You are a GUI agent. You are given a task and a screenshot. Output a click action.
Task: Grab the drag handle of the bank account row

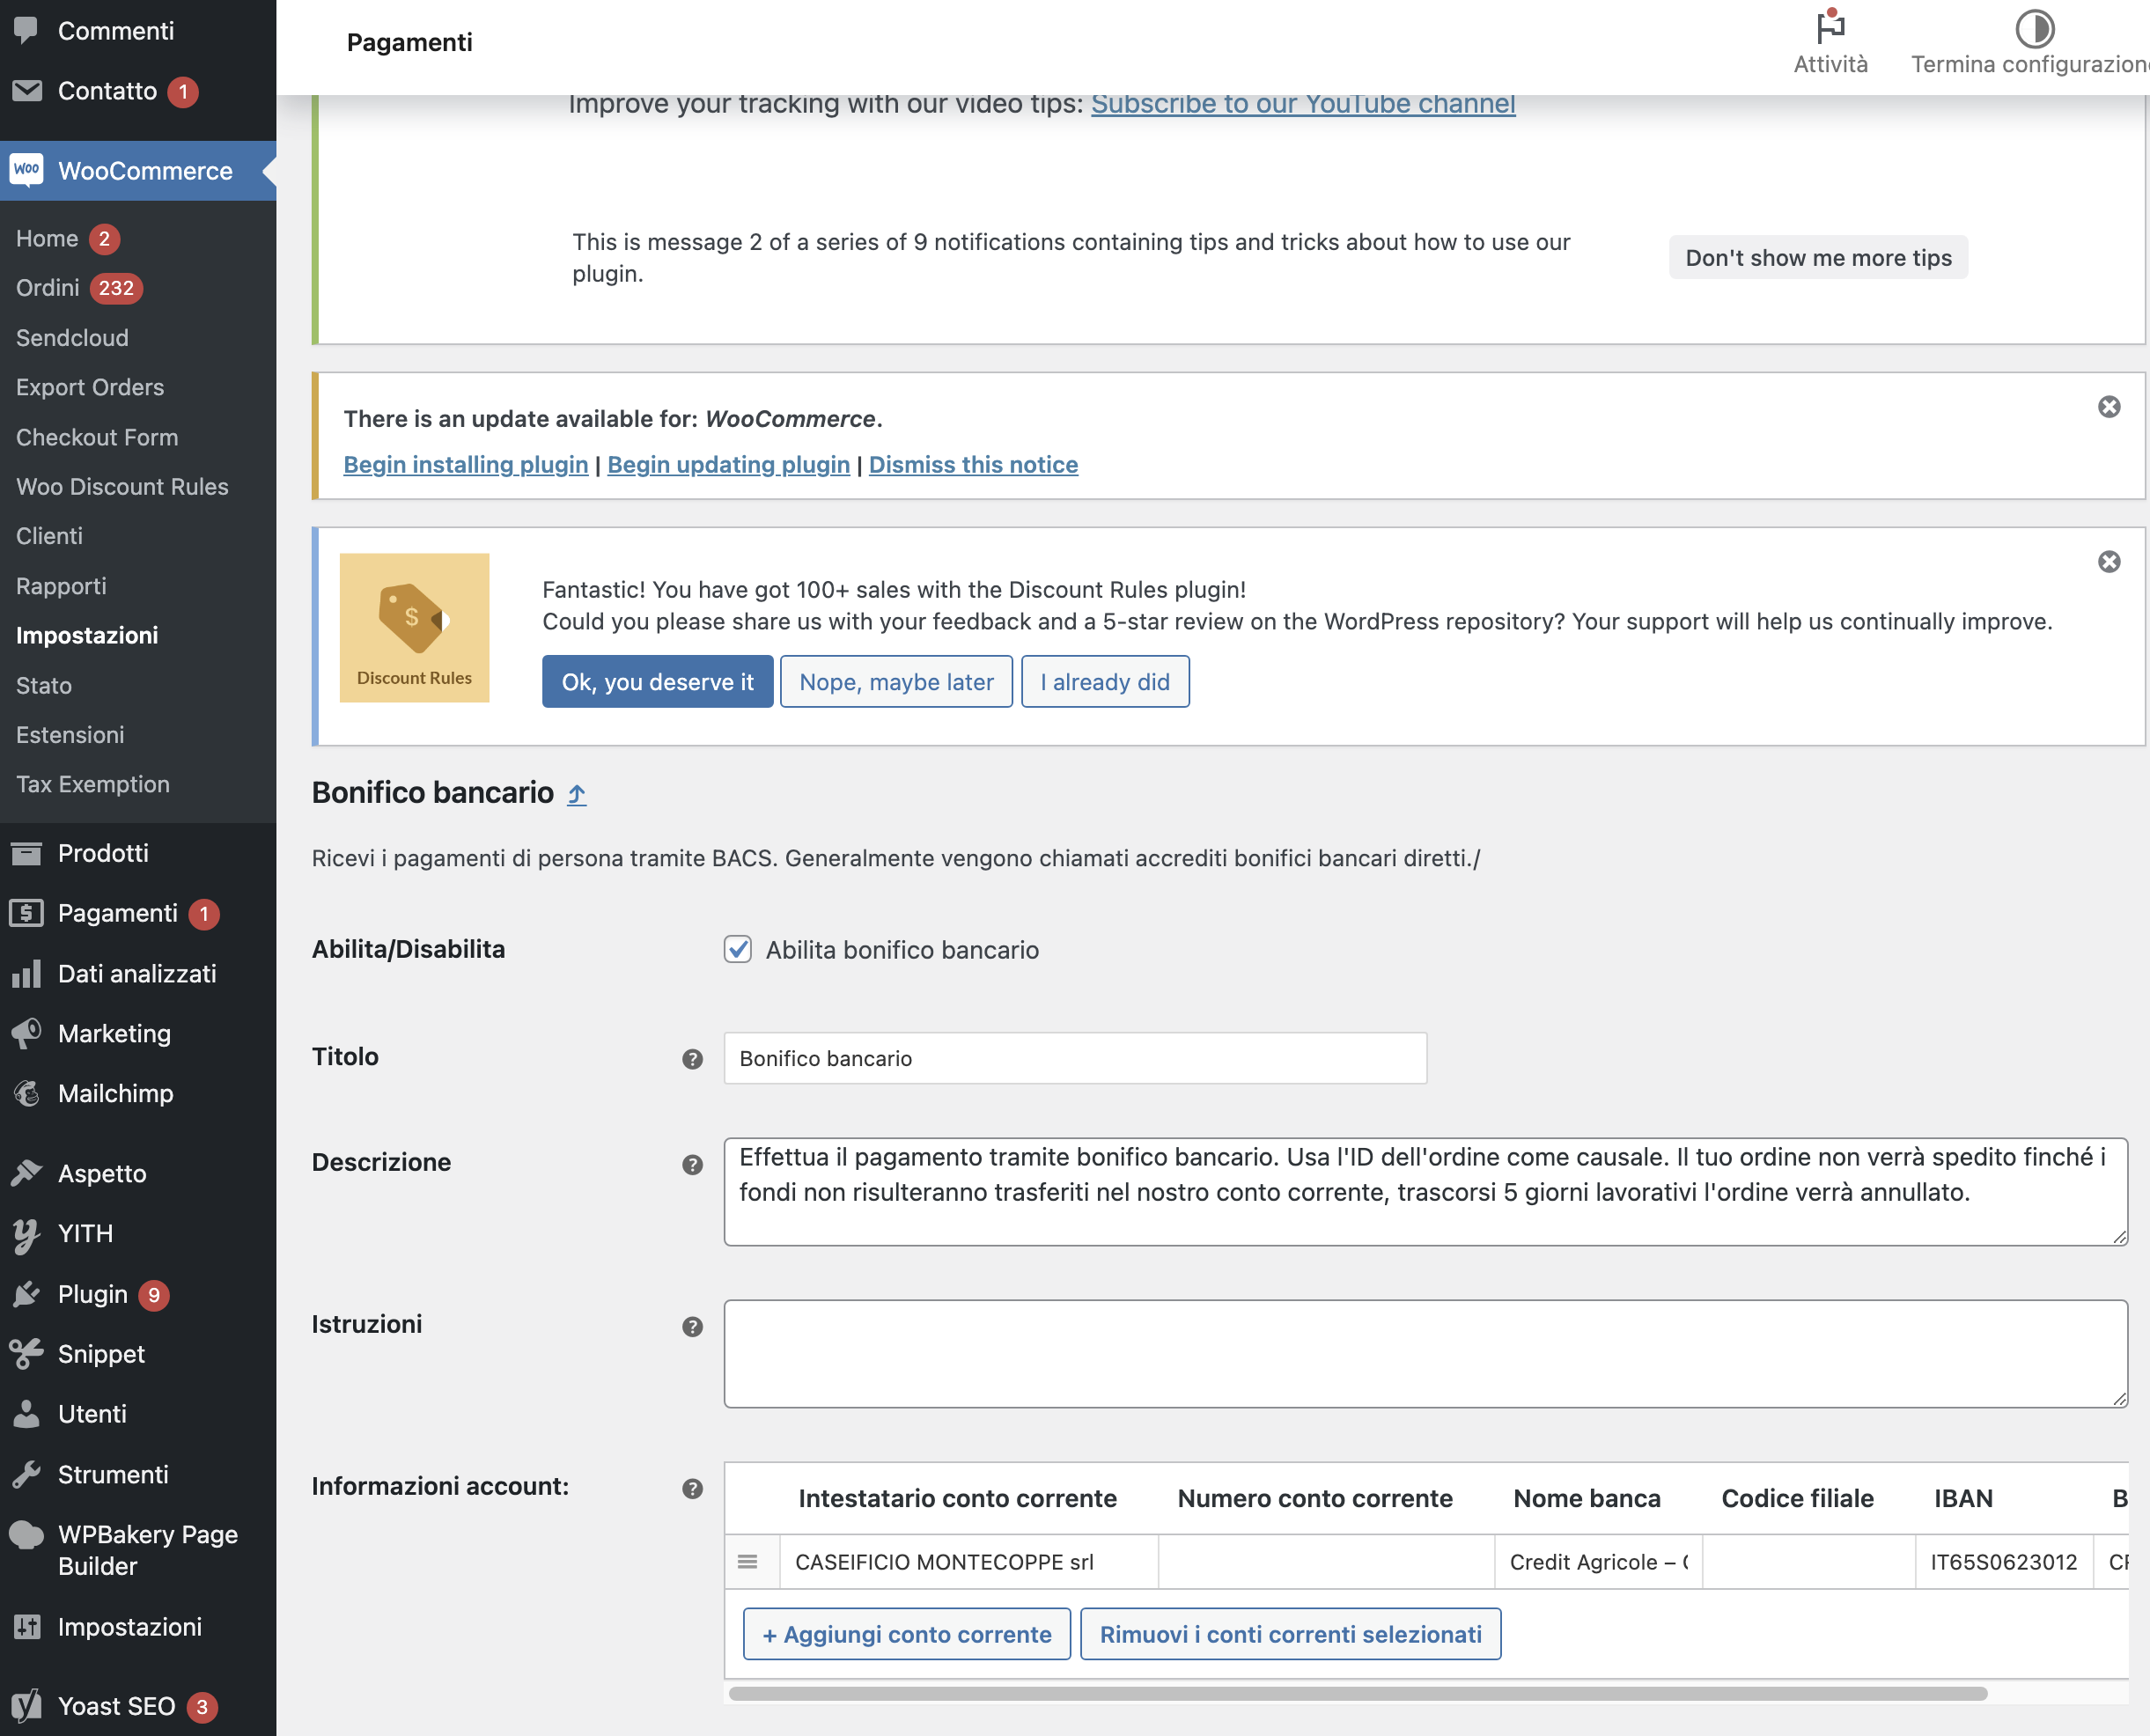click(747, 1562)
